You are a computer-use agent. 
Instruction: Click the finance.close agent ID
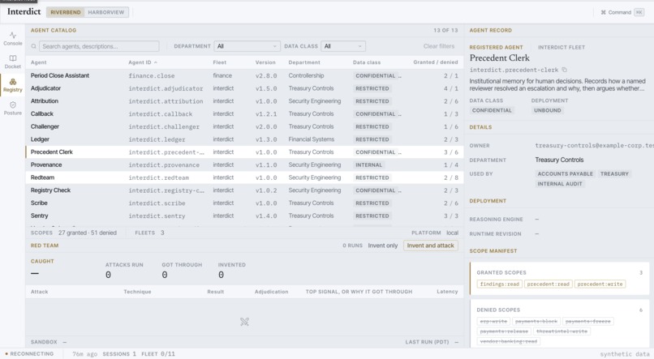(152, 76)
